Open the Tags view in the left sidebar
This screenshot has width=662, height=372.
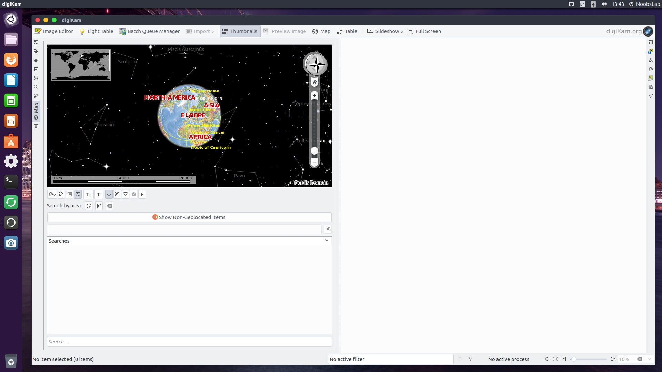pyautogui.click(x=36, y=51)
